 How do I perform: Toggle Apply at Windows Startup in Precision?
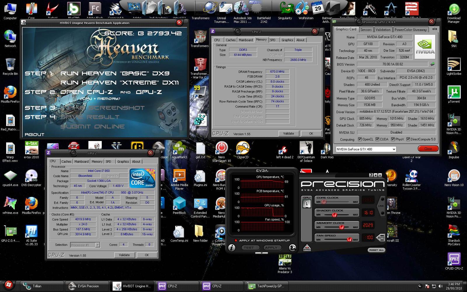pos(236,240)
